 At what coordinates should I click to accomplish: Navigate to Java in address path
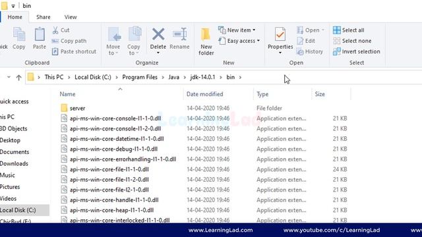tap(173, 77)
